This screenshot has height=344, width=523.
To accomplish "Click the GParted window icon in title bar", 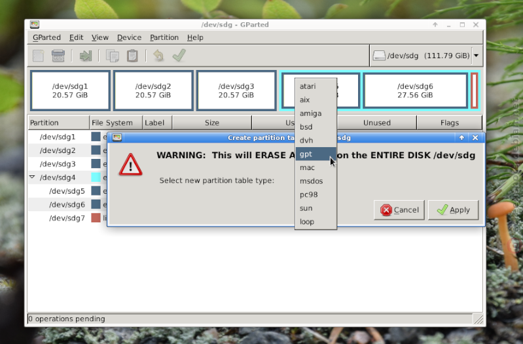I will [35, 24].
